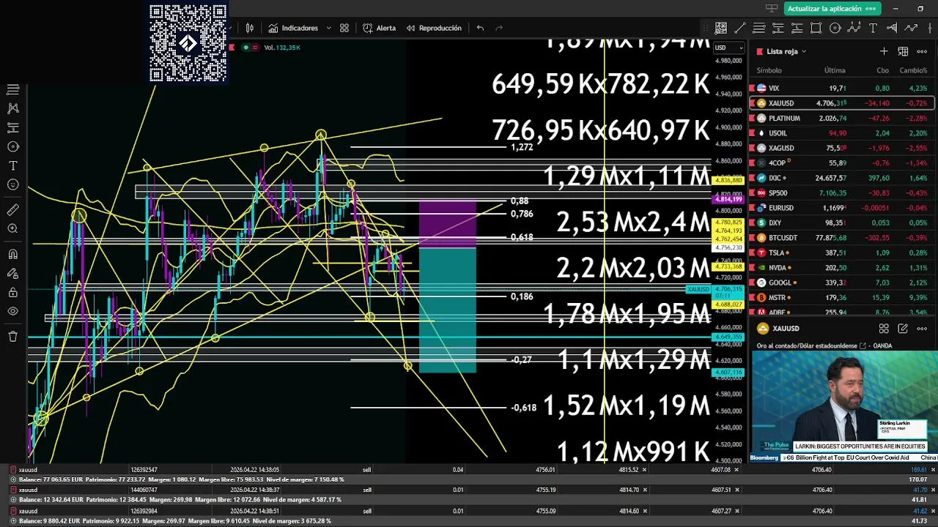938x527 pixels.
Task: Select the forecast line tool in favorites bar
Action: click(911, 28)
